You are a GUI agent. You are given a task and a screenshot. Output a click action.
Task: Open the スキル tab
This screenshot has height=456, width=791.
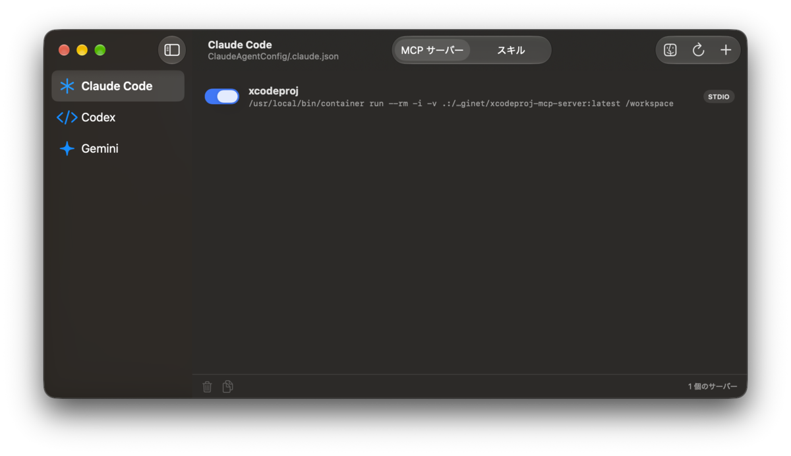[511, 50]
